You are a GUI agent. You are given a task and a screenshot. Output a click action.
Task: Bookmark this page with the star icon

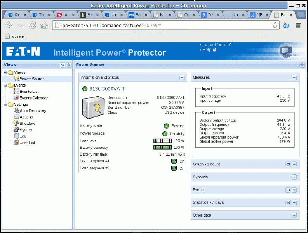275,25
